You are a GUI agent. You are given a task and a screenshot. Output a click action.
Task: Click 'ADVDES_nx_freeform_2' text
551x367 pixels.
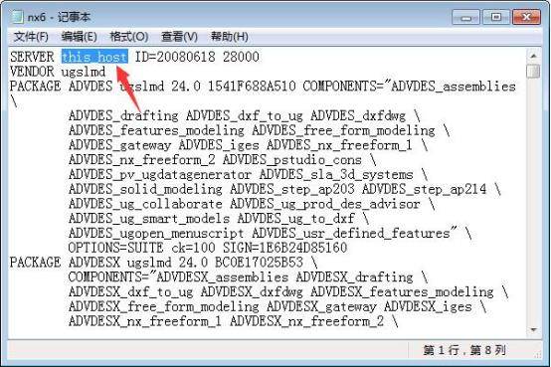coord(142,160)
